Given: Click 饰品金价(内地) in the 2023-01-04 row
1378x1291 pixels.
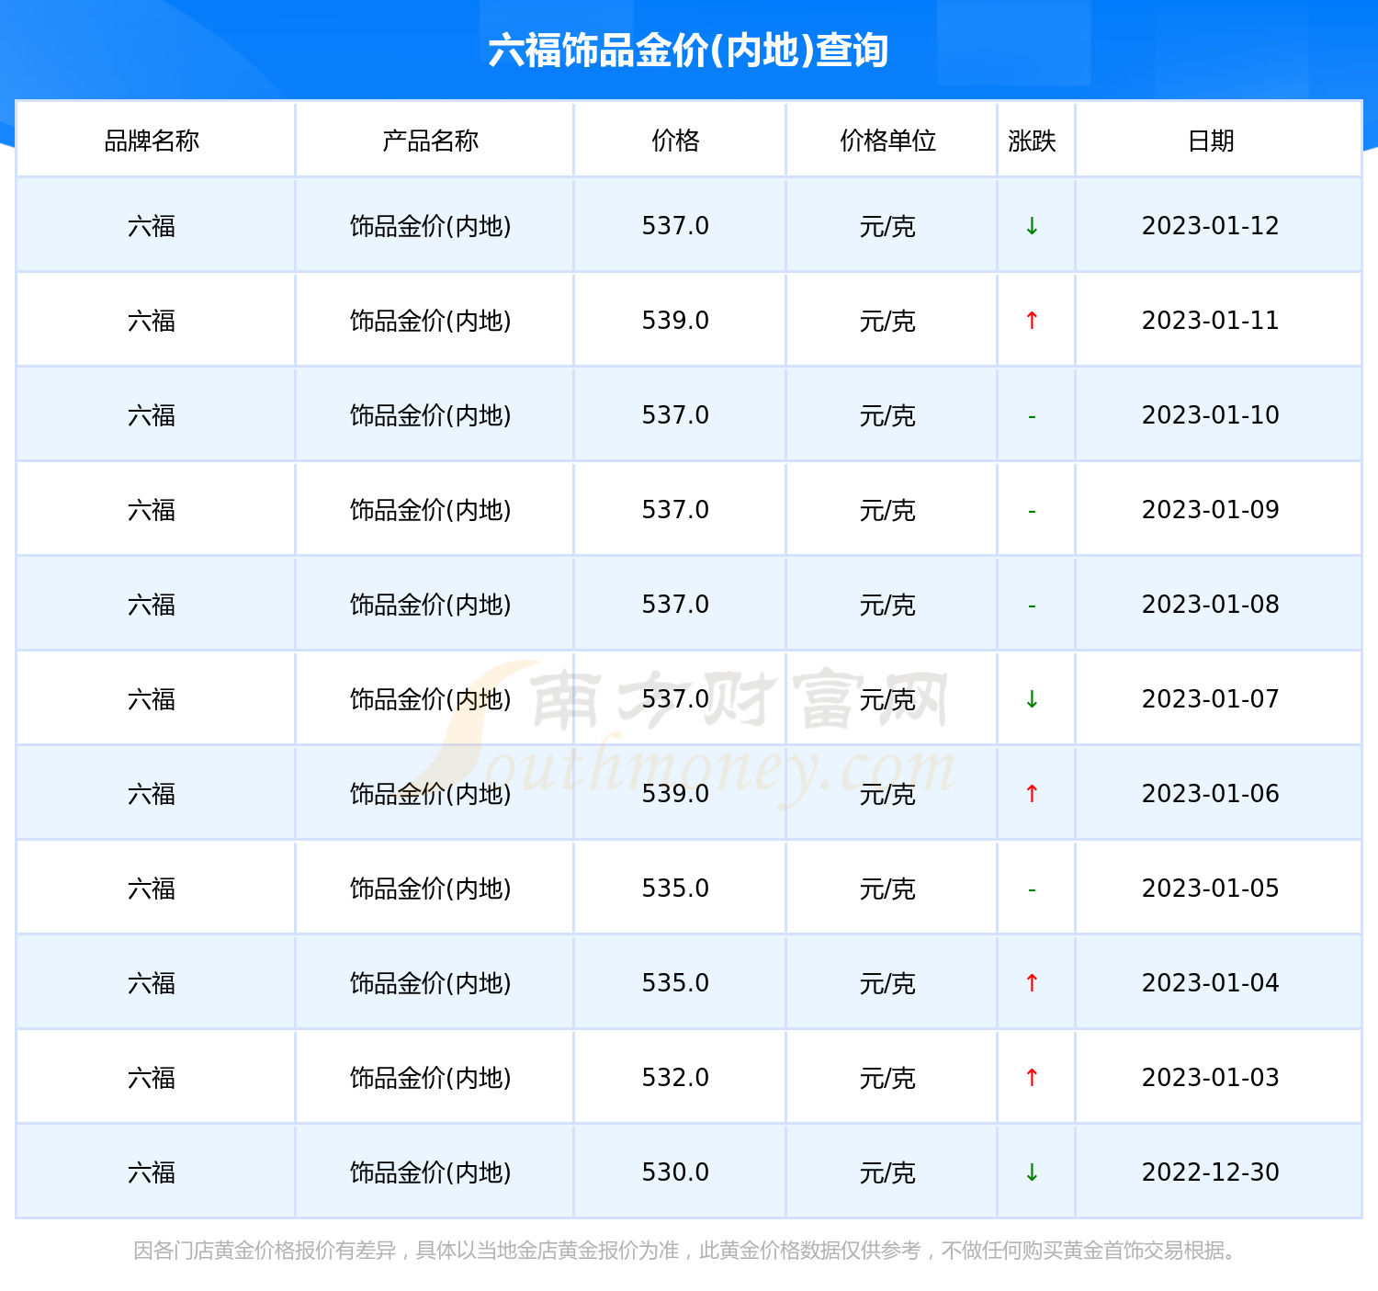Looking at the screenshot, I should click(431, 983).
